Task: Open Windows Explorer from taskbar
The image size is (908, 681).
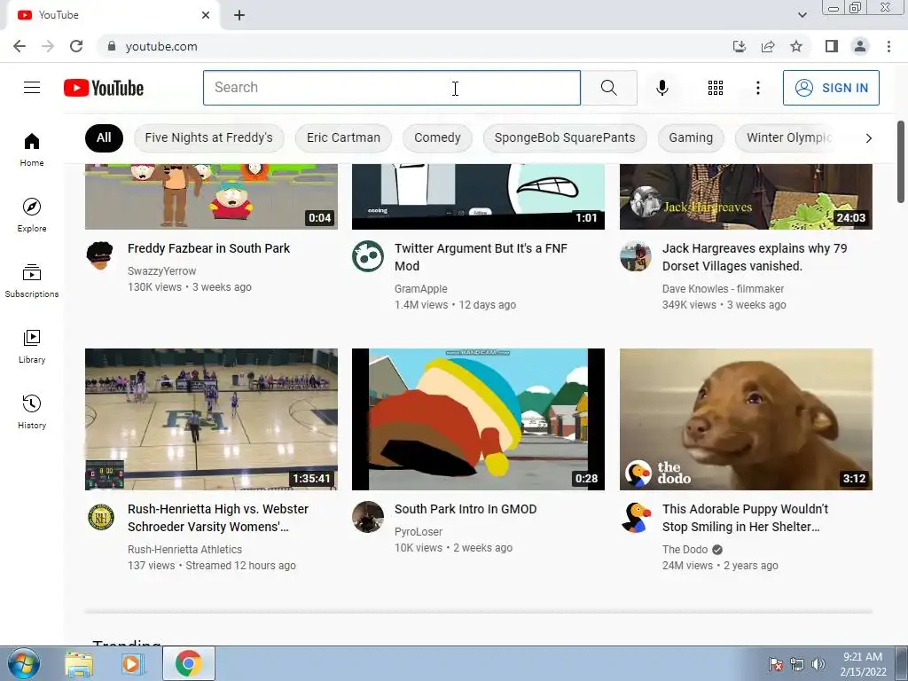Action: 79,664
